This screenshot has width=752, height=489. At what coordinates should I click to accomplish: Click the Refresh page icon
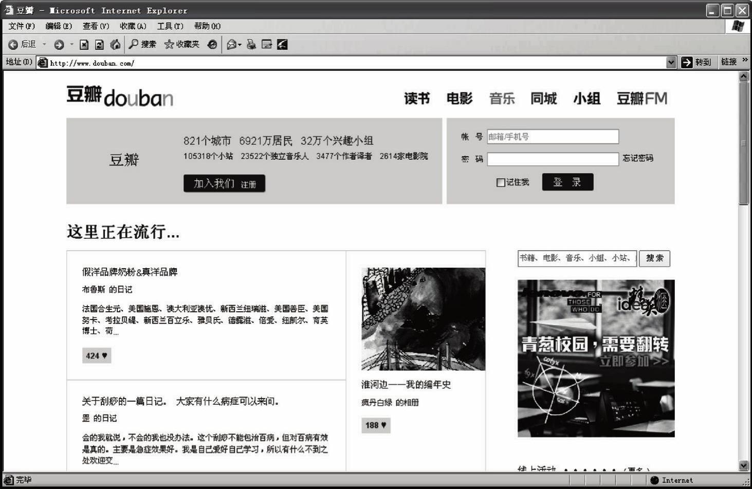point(100,45)
